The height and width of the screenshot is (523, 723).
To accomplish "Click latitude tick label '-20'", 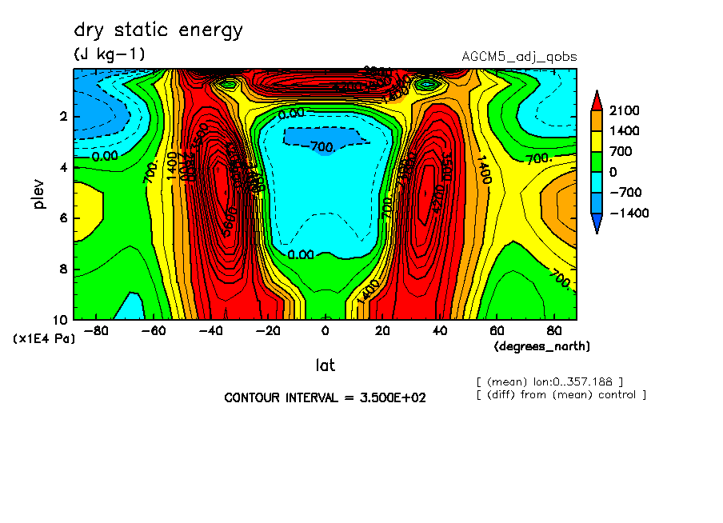I will click(x=268, y=331).
